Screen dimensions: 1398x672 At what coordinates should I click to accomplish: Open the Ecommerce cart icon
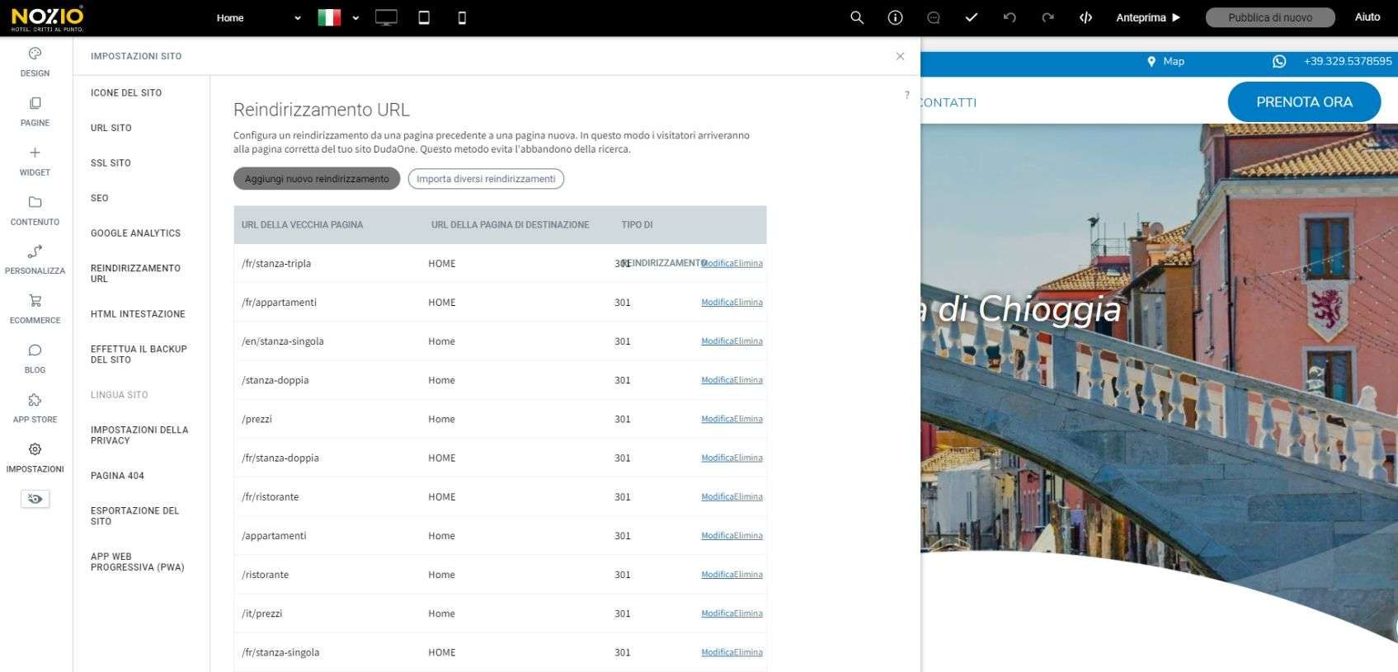tap(35, 301)
